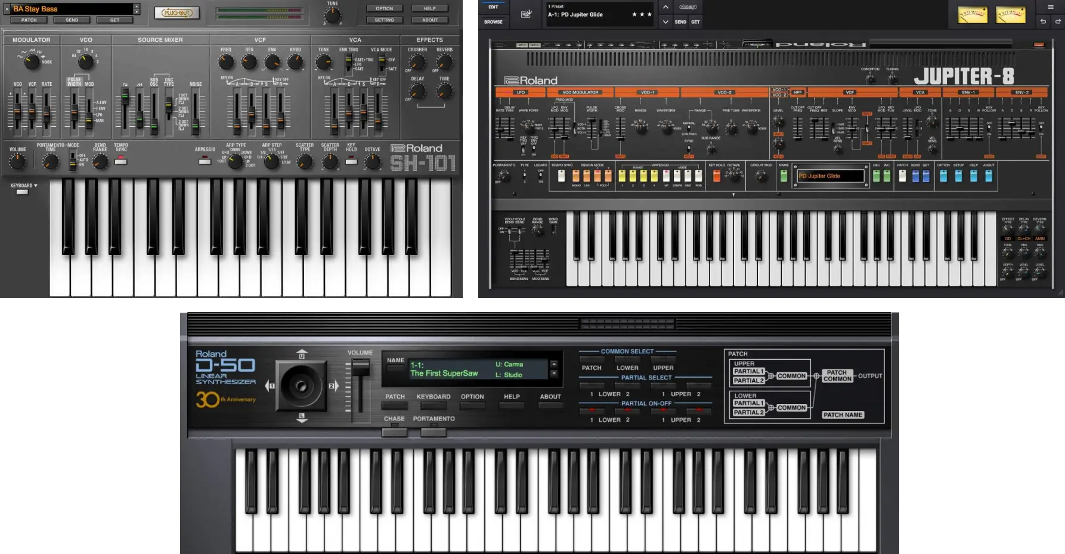This screenshot has height=554, width=1065.
Task: Open the Jupiter-8 hamburger menu
Action: tap(1051, 7)
